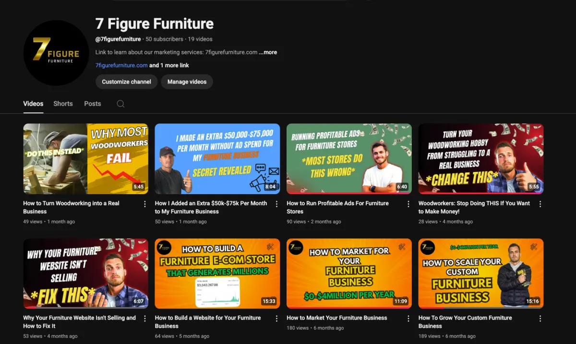
Task: Click title 'Woodworkers: Stop Doing THIS If You Want to Make Money!'
Action: click(474, 207)
